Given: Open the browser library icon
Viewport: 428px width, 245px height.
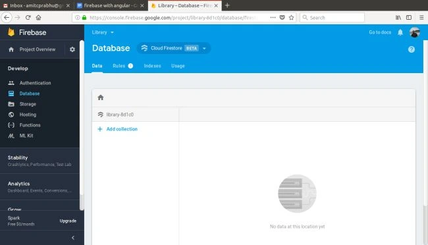Looking at the screenshot, I should 398,18.
